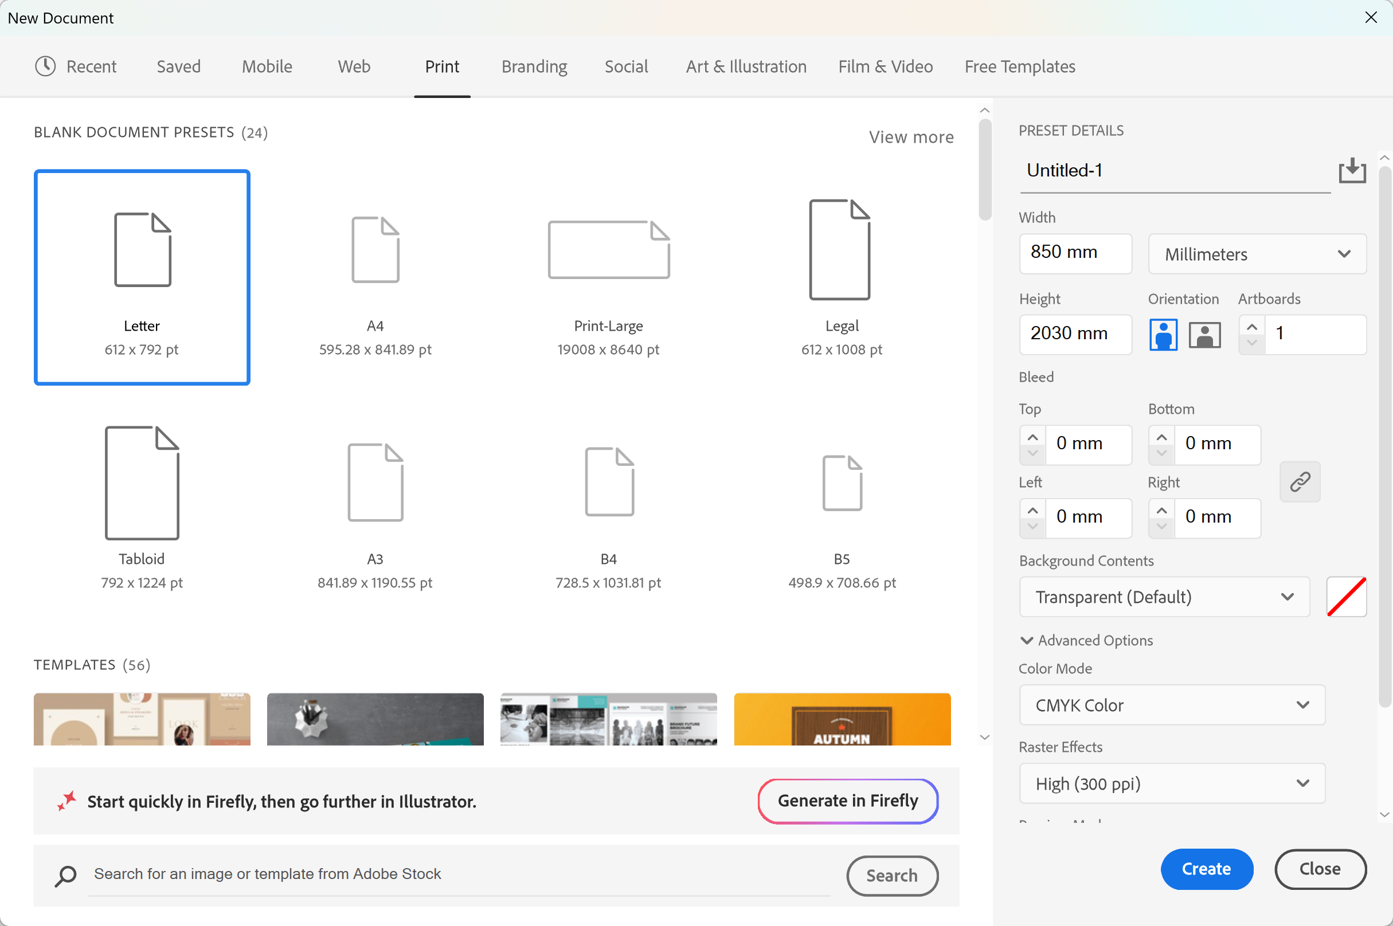This screenshot has width=1393, height=926.
Task: Click the Close button
Action: [1320, 869]
